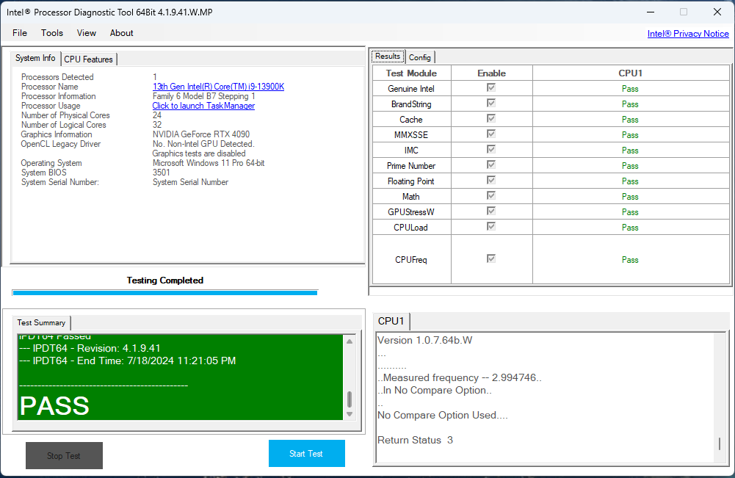Click the Stop Test button
This screenshot has width=735, height=478.
tap(64, 455)
